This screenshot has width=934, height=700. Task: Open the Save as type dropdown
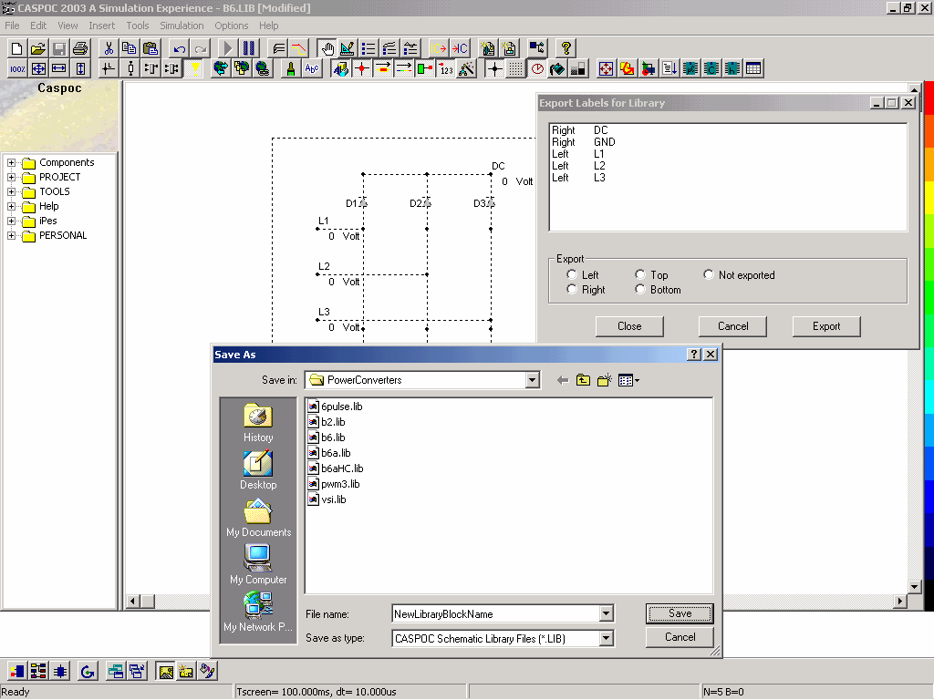tap(606, 638)
